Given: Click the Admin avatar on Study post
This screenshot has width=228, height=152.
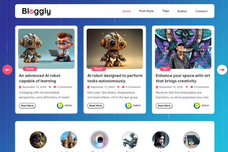Looking at the screenshot, I should pyautogui.click(x=60, y=105).
